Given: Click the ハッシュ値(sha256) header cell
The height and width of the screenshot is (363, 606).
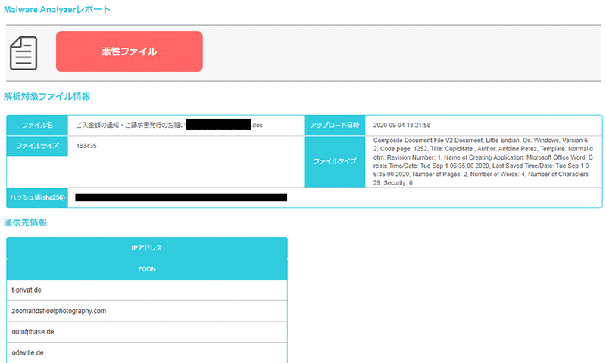Looking at the screenshot, I should click(x=37, y=197).
